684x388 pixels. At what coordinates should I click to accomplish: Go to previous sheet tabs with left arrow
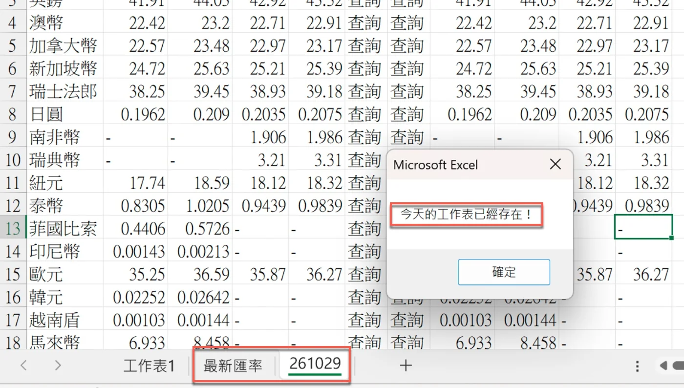click(23, 366)
